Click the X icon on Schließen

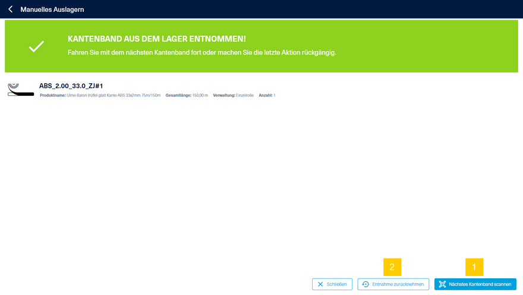(x=320, y=284)
